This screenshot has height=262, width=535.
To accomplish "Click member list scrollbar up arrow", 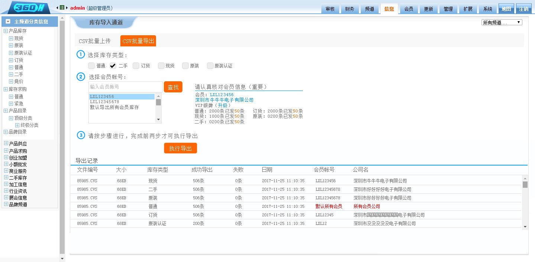I will (159, 96).
